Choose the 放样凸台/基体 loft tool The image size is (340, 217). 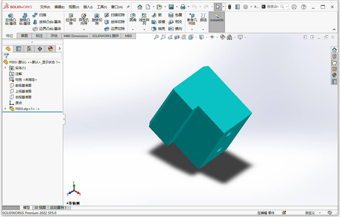pos(47,22)
